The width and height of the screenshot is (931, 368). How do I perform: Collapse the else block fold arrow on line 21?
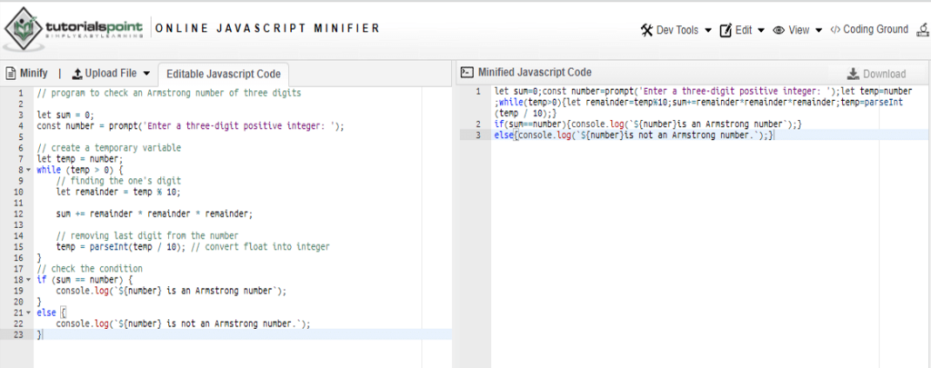coord(28,313)
